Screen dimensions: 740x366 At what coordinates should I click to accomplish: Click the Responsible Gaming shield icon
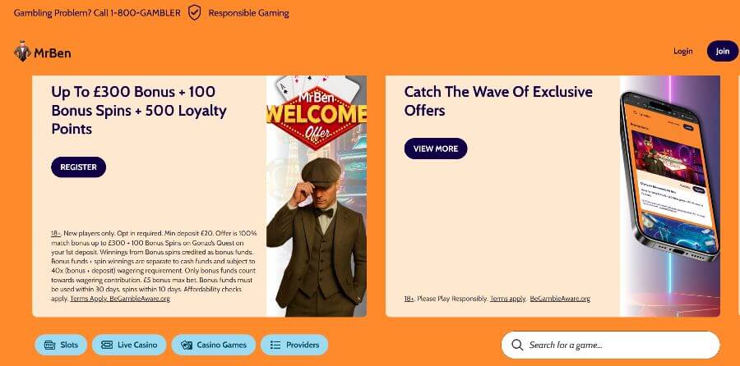pos(194,12)
